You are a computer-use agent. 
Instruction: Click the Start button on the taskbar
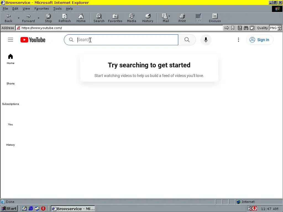coord(9,209)
